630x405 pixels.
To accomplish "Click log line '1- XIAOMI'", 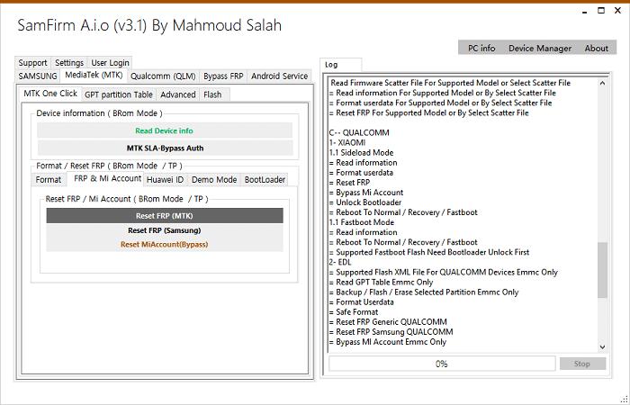I will pos(347,142).
